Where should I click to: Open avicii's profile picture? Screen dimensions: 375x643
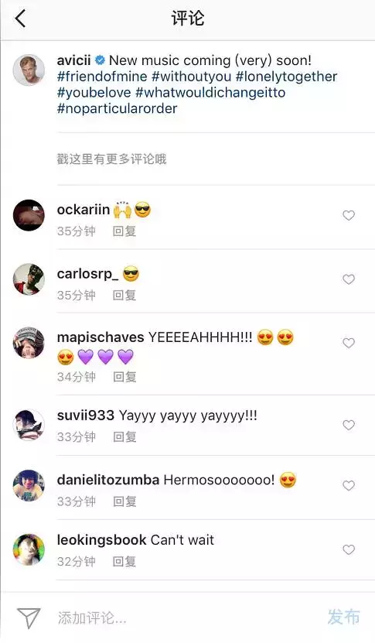pos(29,70)
